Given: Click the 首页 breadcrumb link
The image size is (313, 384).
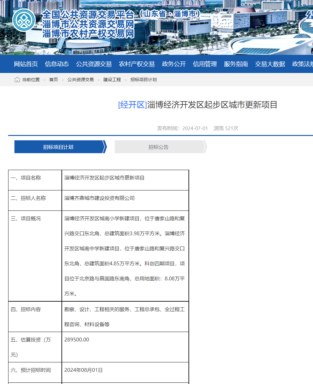Looking at the screenshot, I should point(54,80).
